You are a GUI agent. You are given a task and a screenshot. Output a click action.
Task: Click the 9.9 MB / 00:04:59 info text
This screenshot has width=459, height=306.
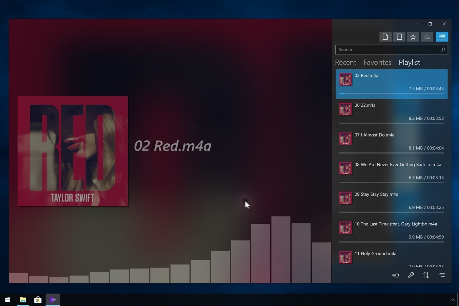(x=426, y=237)
